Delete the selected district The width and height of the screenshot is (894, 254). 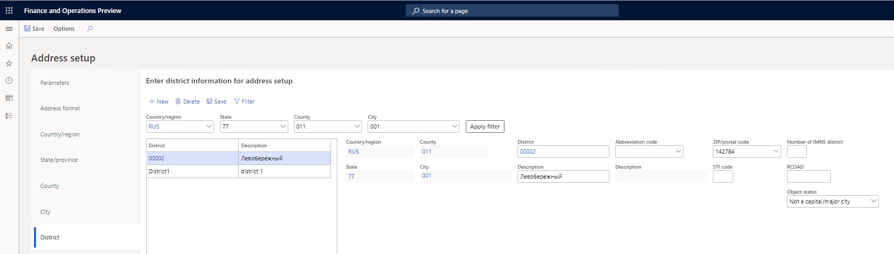[x=187, y=101]
